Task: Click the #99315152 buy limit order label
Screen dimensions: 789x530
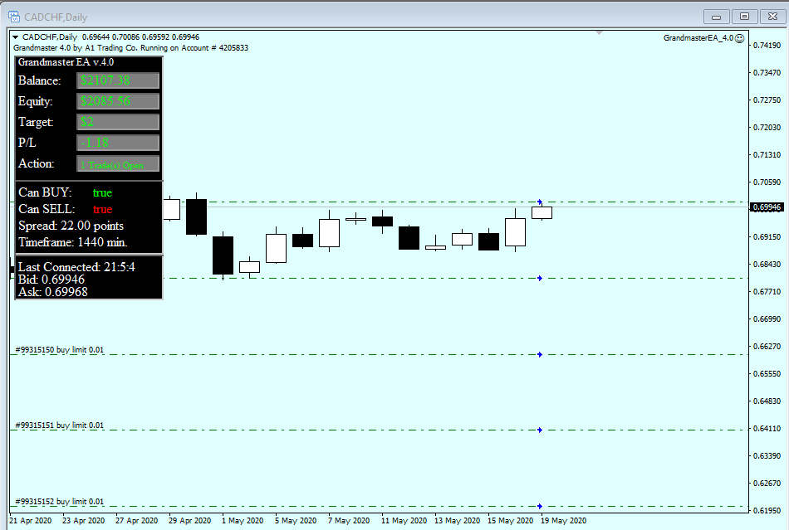Action: point(56,499)
